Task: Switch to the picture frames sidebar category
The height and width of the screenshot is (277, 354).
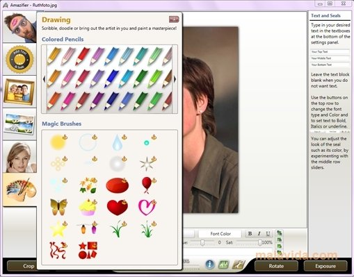Action: [x=19, y=92]
